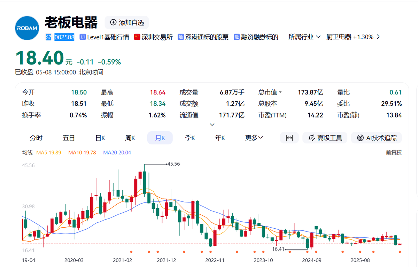Click the 16.41 low price marker

(278, 249)
